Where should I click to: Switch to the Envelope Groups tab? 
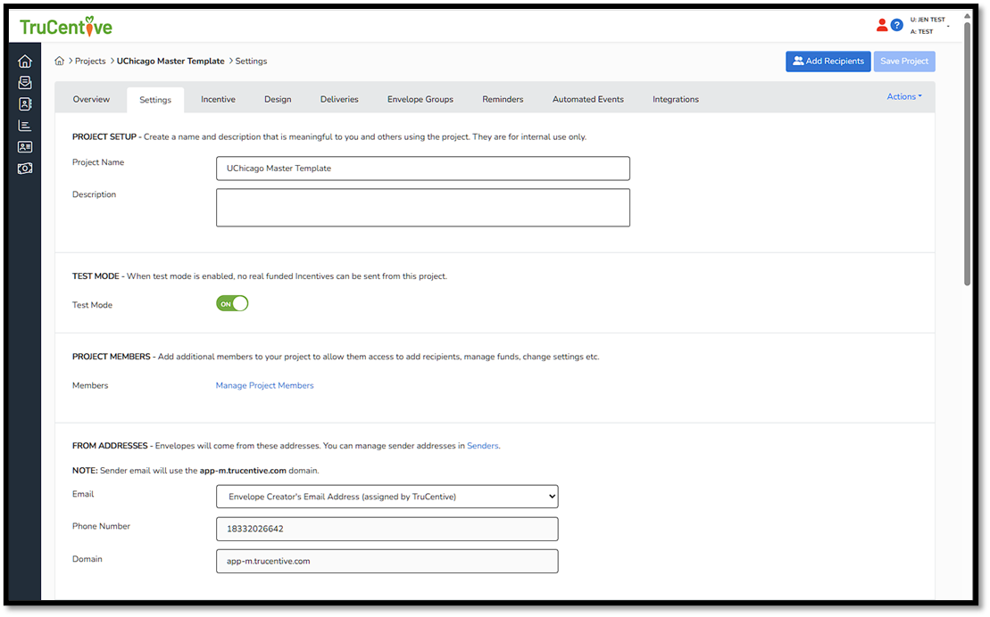(x=420, y=99)
